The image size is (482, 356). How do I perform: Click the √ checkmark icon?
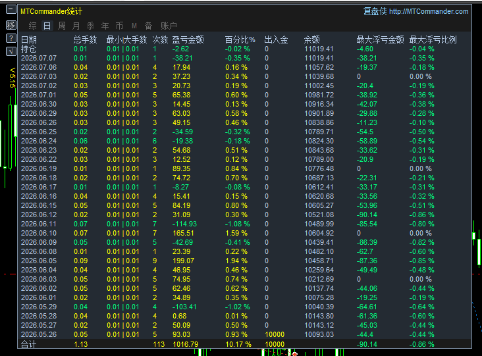coord(11,51)
